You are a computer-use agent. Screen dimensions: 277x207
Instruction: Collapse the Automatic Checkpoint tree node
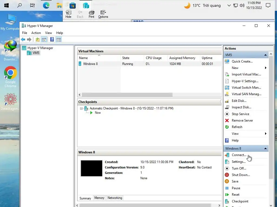(x=81, y=108)
